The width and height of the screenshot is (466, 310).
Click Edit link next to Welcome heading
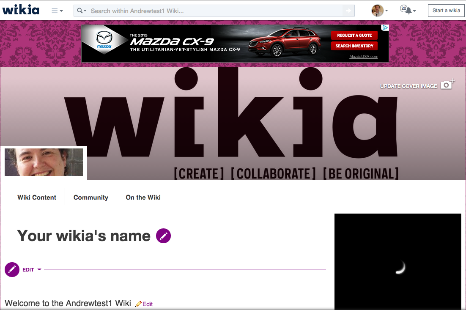pos(145,304)
